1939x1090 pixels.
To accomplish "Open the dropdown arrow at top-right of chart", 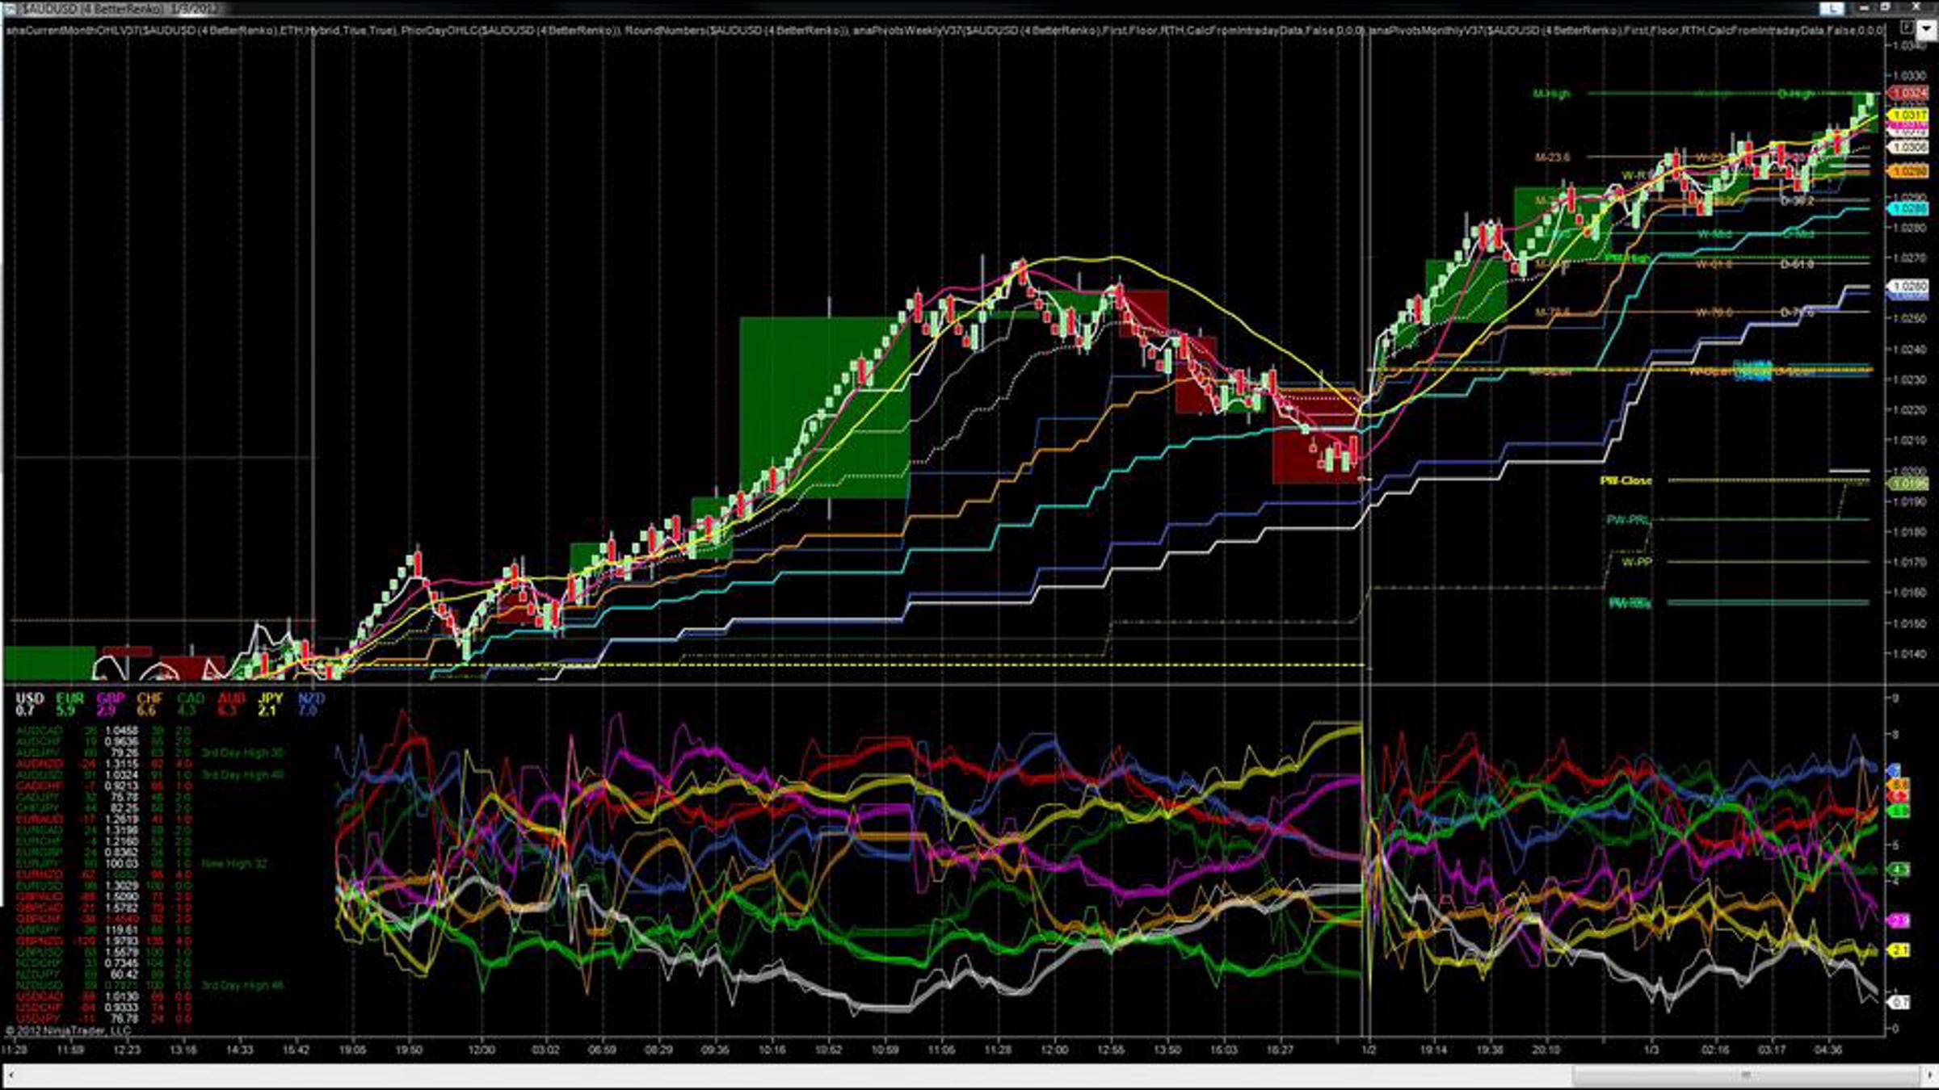I will click(1925, 29).
